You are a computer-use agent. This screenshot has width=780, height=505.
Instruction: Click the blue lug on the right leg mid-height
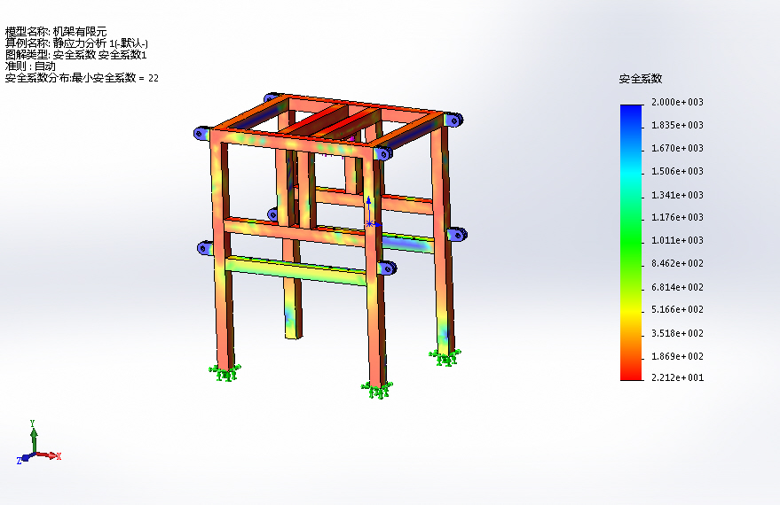[x=457, y=235]
